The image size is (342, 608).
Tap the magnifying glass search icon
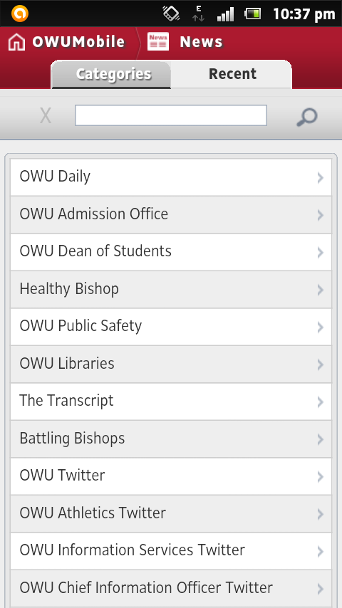(306, 117)
